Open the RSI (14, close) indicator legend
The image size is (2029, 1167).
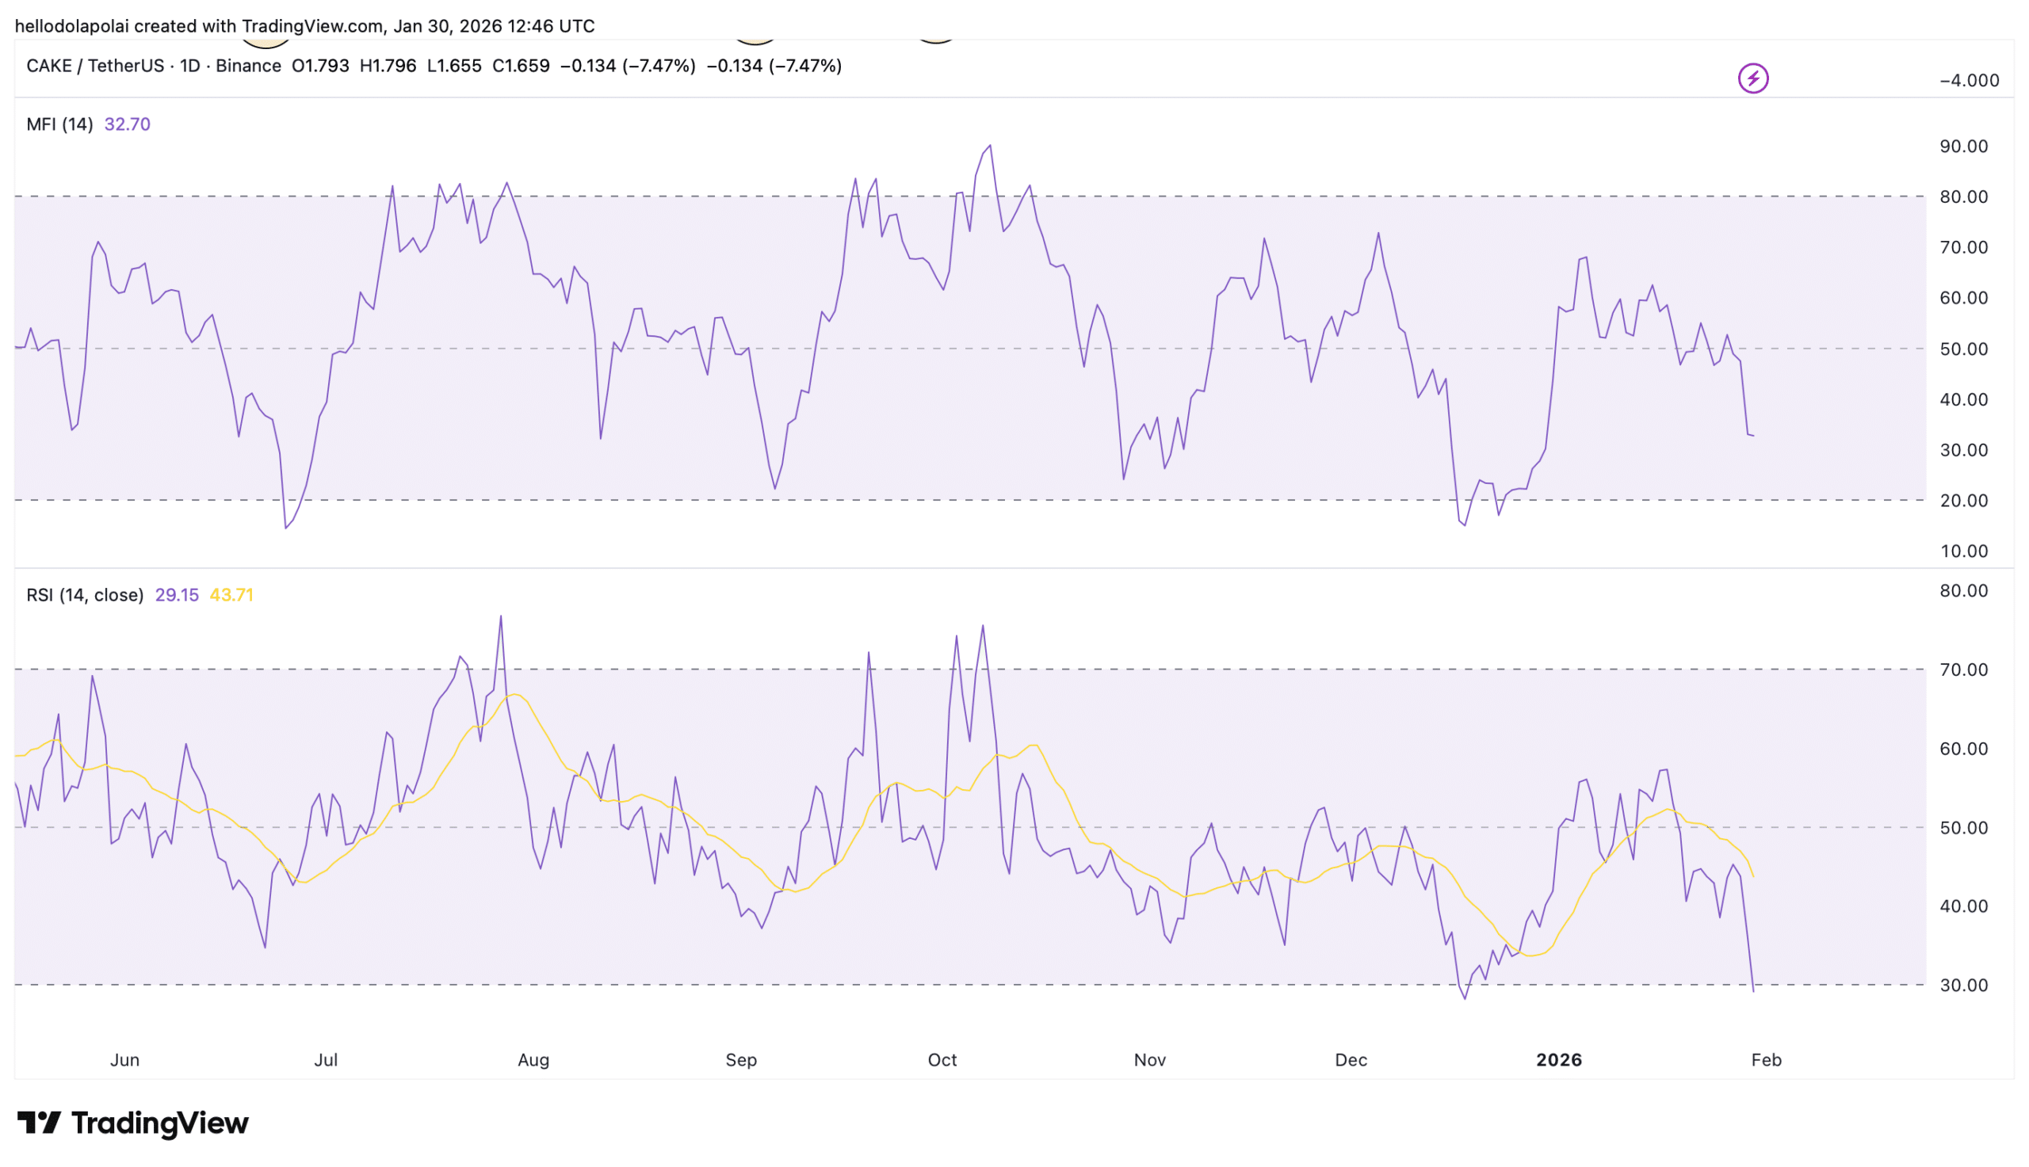pyautogui.click(x=85, y=595)
